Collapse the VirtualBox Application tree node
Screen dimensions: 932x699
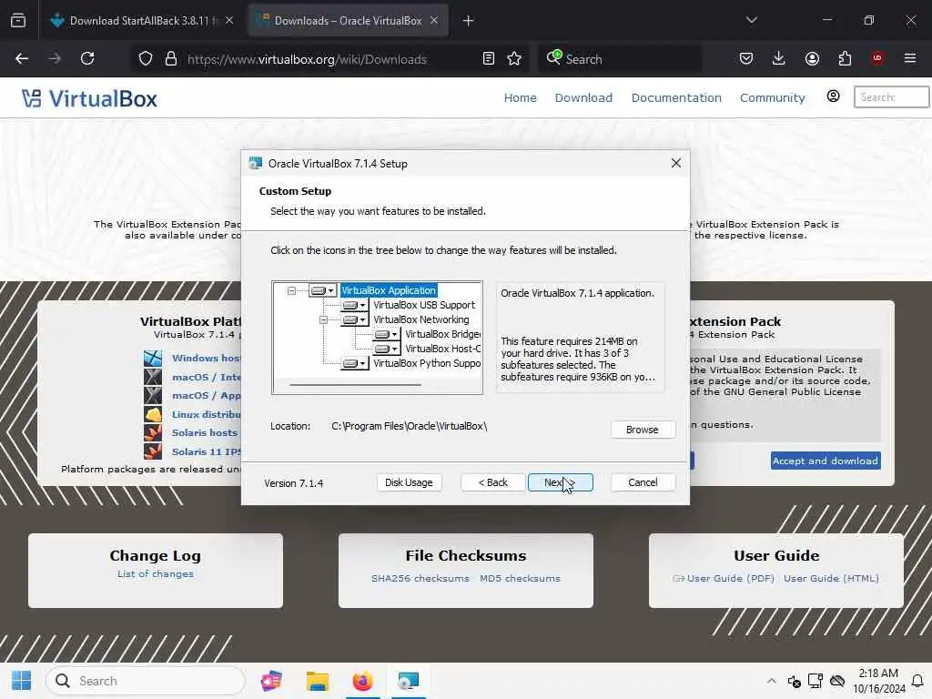tap(291, 290)
